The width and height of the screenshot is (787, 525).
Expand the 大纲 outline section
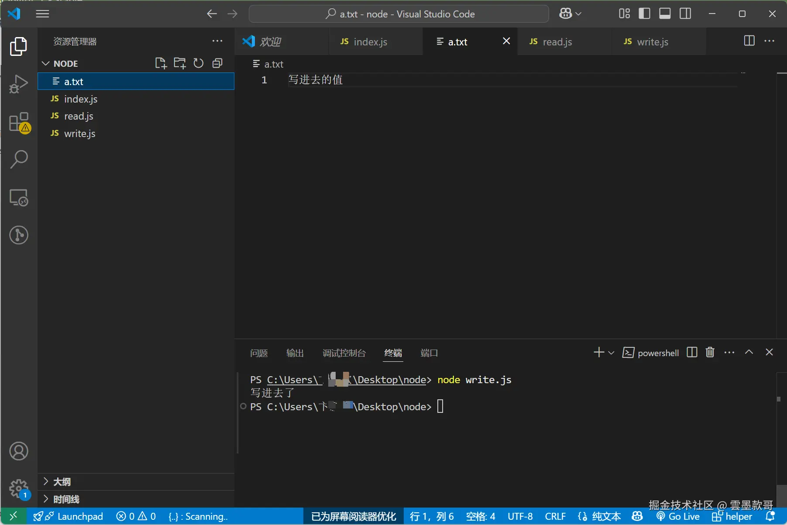pos(136,482)
